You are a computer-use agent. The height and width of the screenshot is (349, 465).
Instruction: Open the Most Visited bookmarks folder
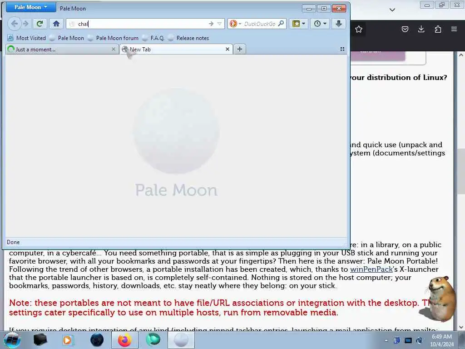point(27,38)
